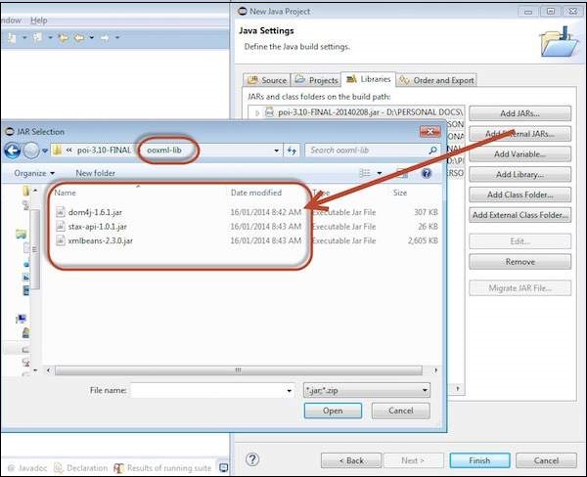This screenshot has height=477, width=587.
Task: Sort files by Date modified column
Action: coord(256,193)
